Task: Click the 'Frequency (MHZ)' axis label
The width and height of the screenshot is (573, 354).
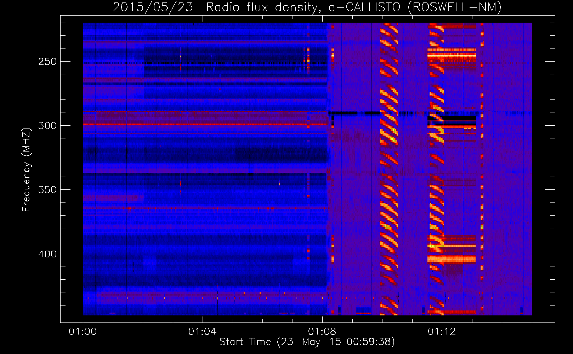Action: tap(27, 170)
